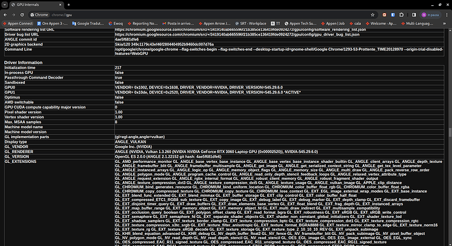452x246 pixels.
Task: Click the Driver Information heading
Action: 23,63
